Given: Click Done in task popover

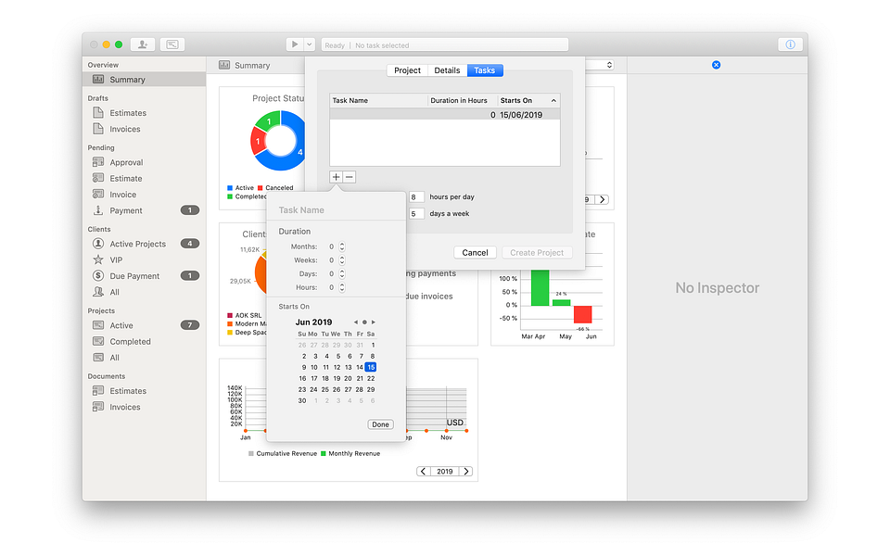Looking at the screenshot, I should [380, 424].
